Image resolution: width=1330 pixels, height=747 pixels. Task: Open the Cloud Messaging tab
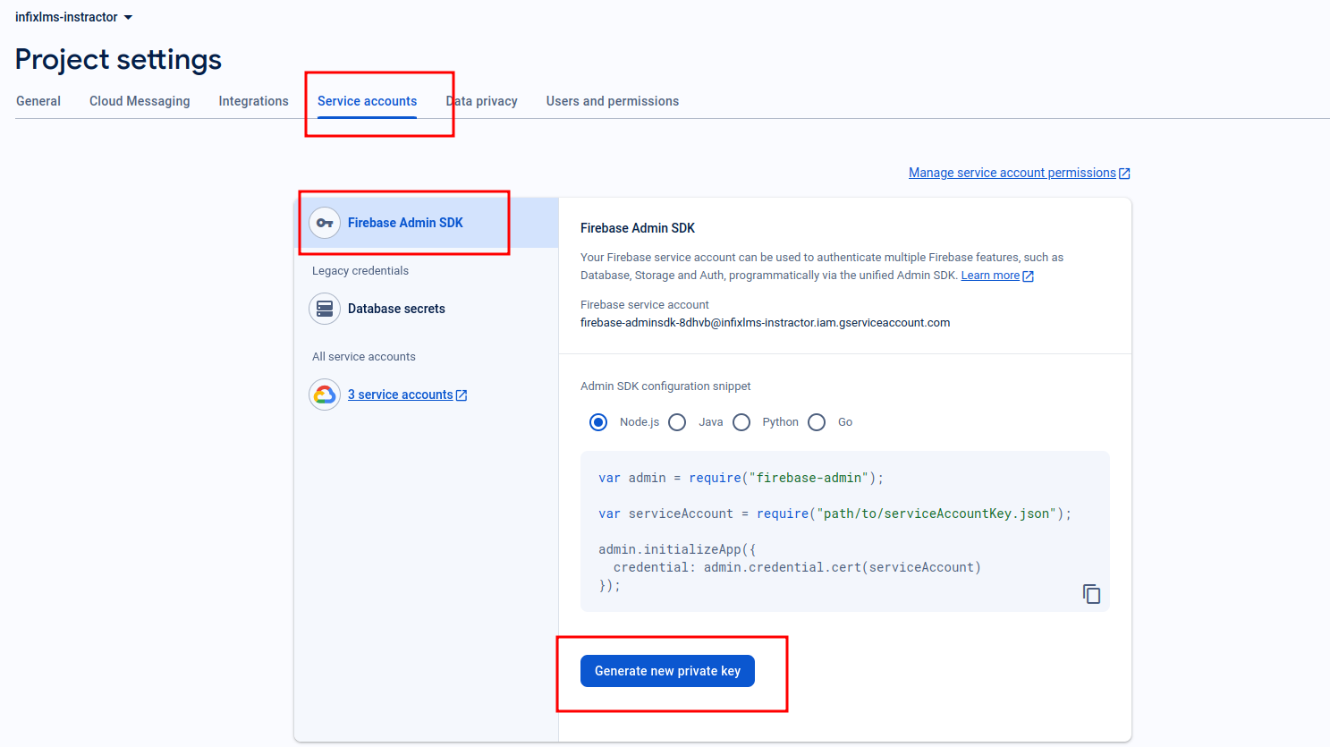click(x=140, y=101)
